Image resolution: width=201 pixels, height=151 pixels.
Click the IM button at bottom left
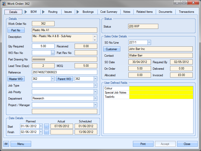click(6, 144)
